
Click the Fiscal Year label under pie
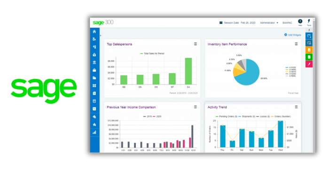tap(293, 93)
